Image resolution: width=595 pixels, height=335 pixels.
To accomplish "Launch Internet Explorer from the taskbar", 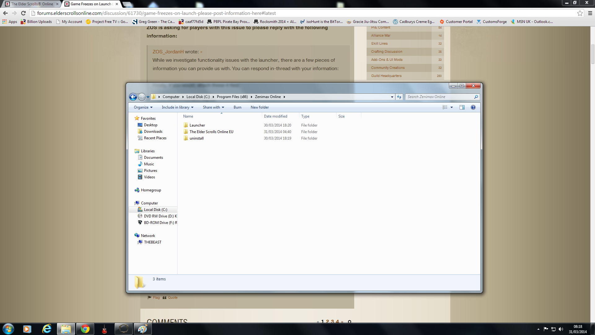I will point(47,329).
